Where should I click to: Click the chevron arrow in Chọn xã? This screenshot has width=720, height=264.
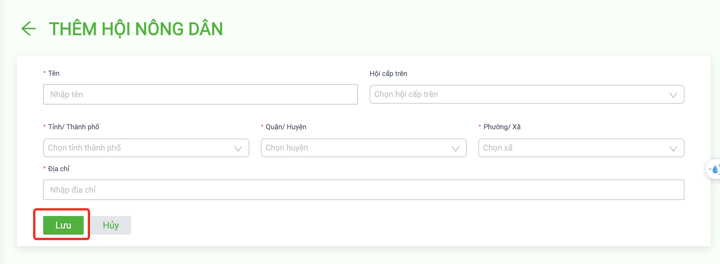pyautogui.click(x=673, y=149)
